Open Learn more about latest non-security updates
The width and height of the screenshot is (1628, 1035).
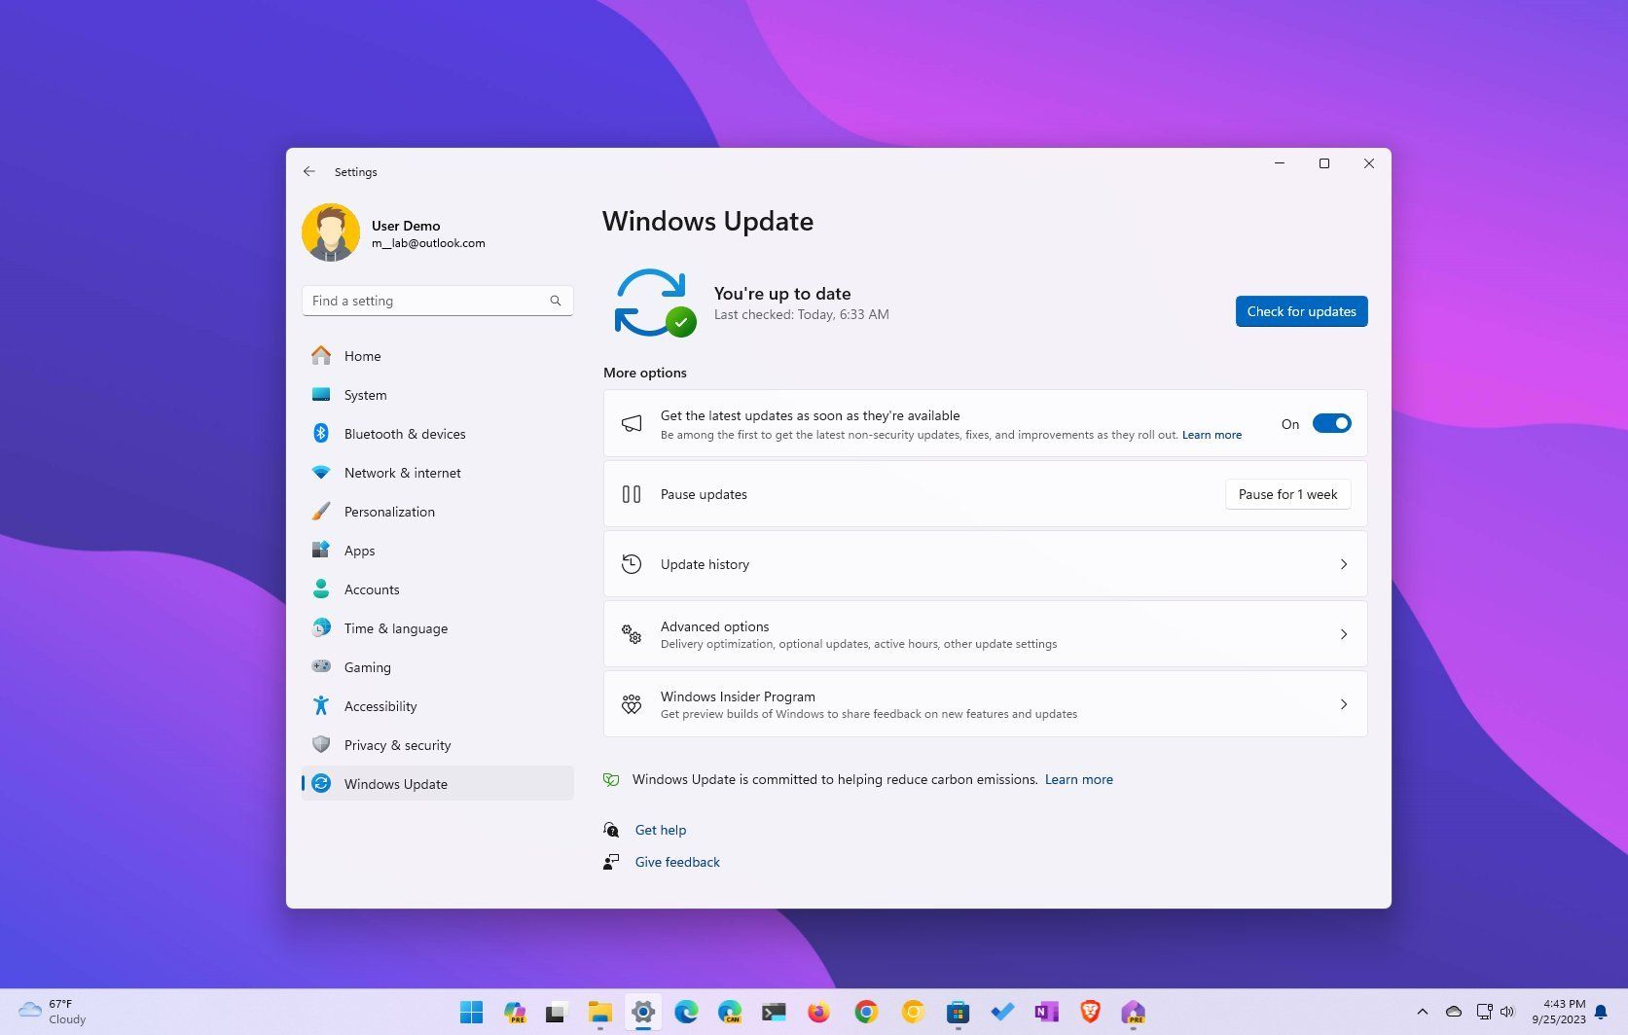coord(1212,435)
